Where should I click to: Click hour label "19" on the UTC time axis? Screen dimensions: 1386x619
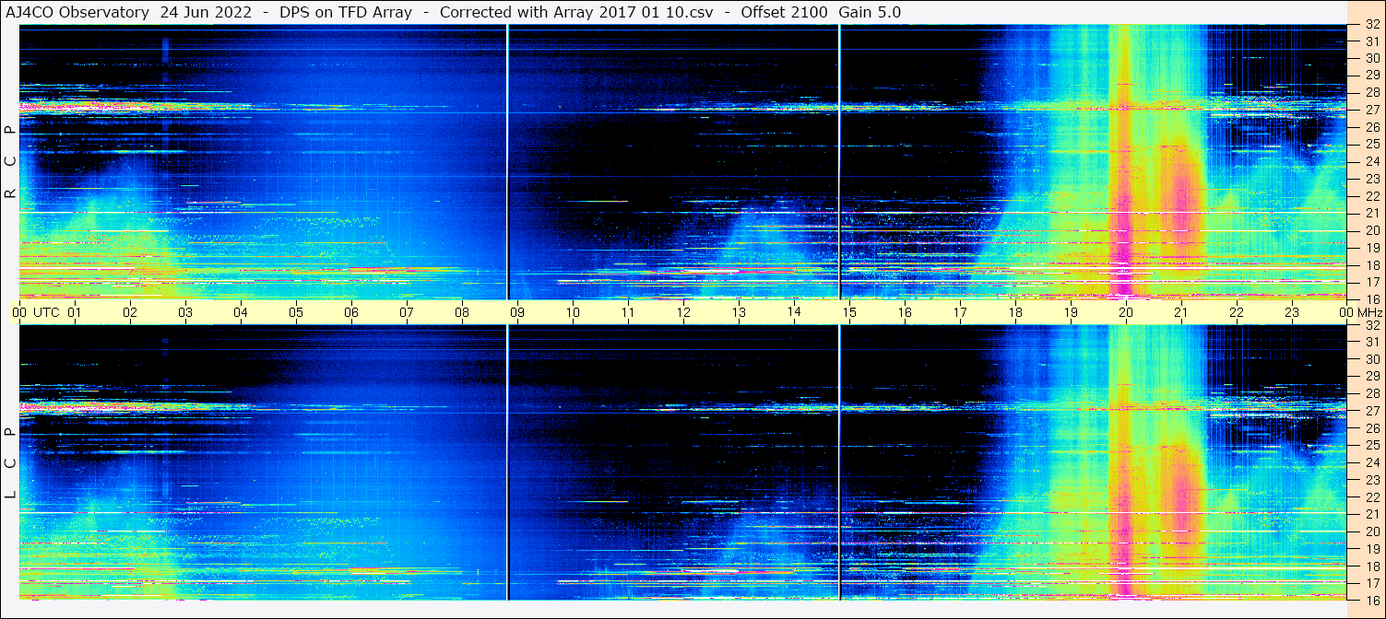(1071, 312)
